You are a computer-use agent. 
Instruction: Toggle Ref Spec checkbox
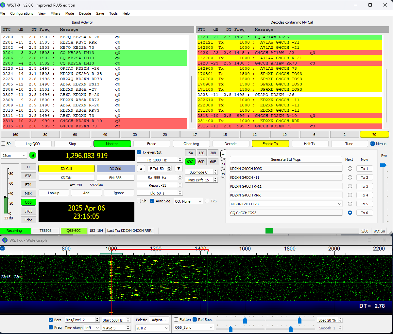pyautogui.click(x=195, y=320)
